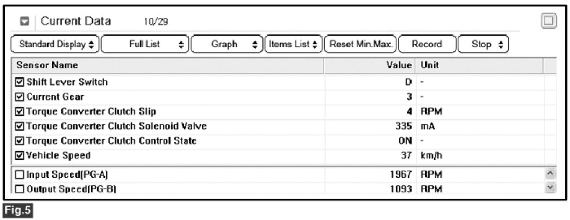
Task: Expand the Graph dropdown
Action: point(227,44)
